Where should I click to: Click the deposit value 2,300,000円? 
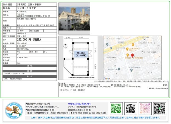tap(22, 46)
